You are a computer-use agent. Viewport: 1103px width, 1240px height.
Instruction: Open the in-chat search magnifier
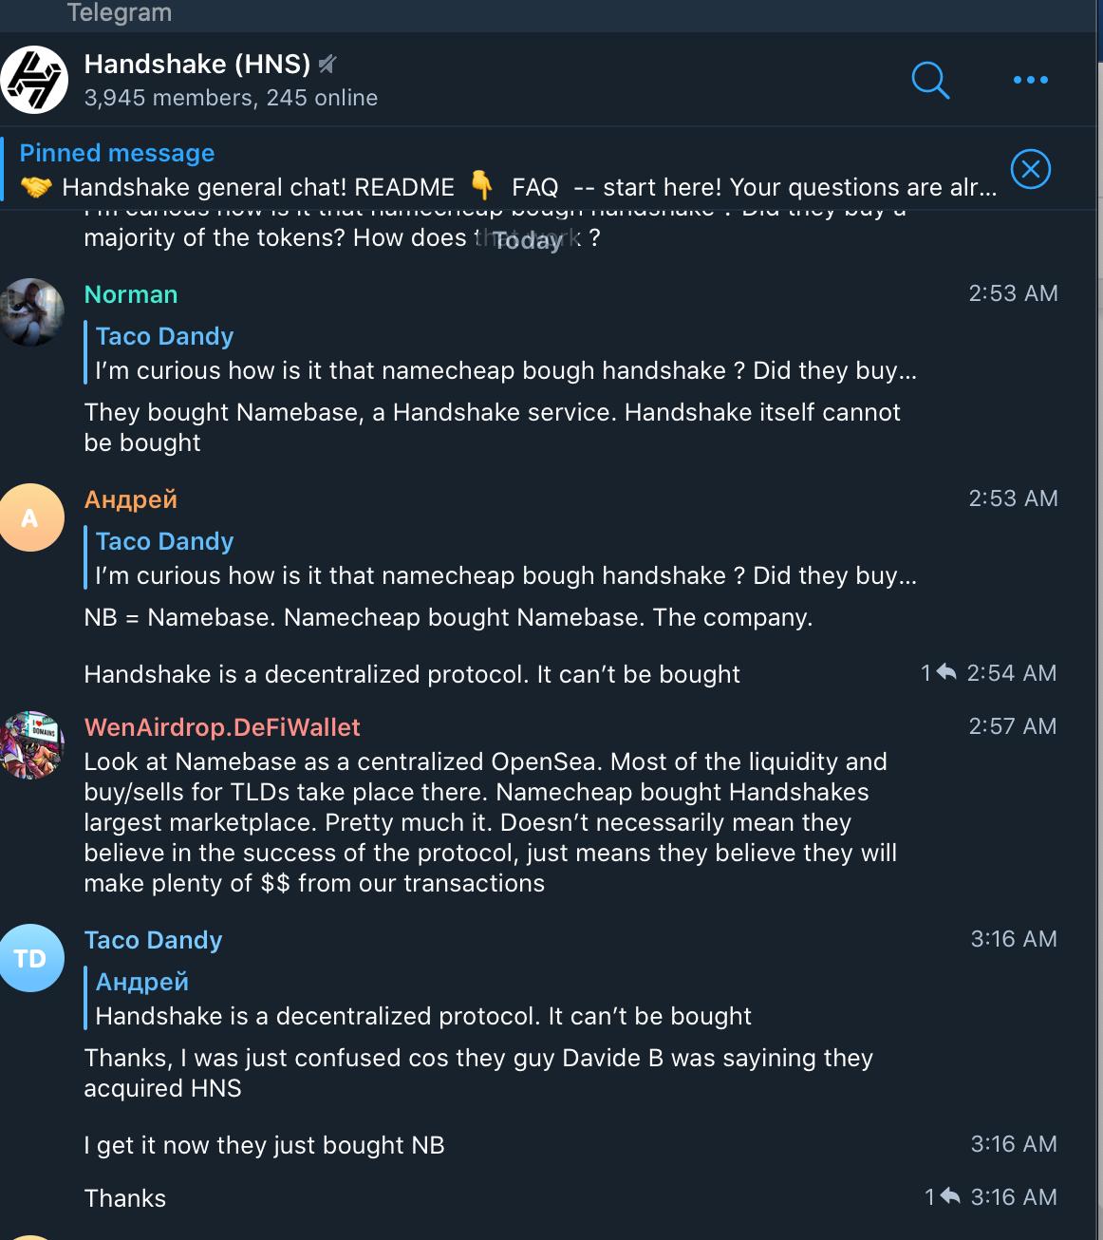point(930,81)
